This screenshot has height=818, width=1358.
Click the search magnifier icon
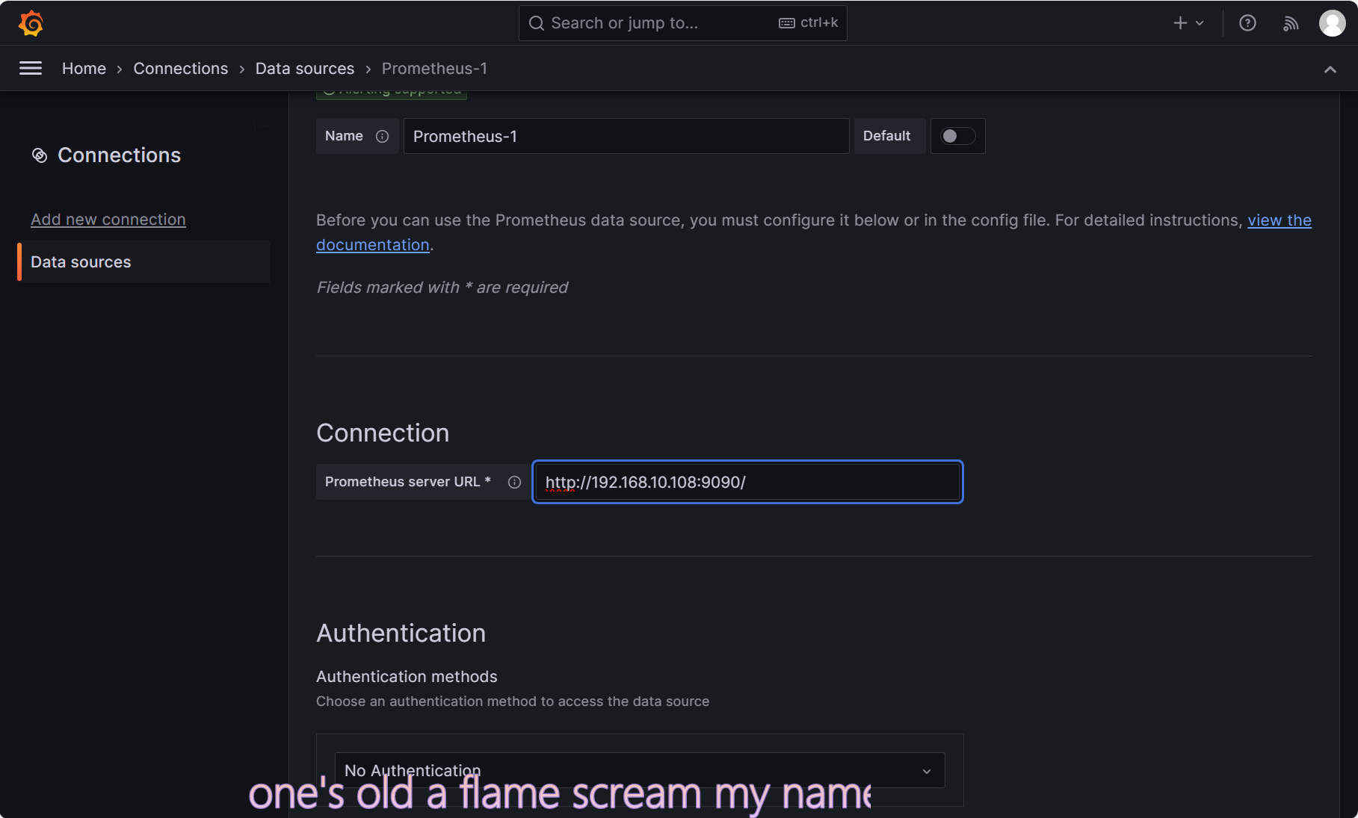coord(536,23)
